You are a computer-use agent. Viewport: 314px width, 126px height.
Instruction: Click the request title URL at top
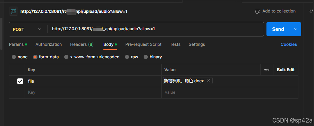click(74, 11)
